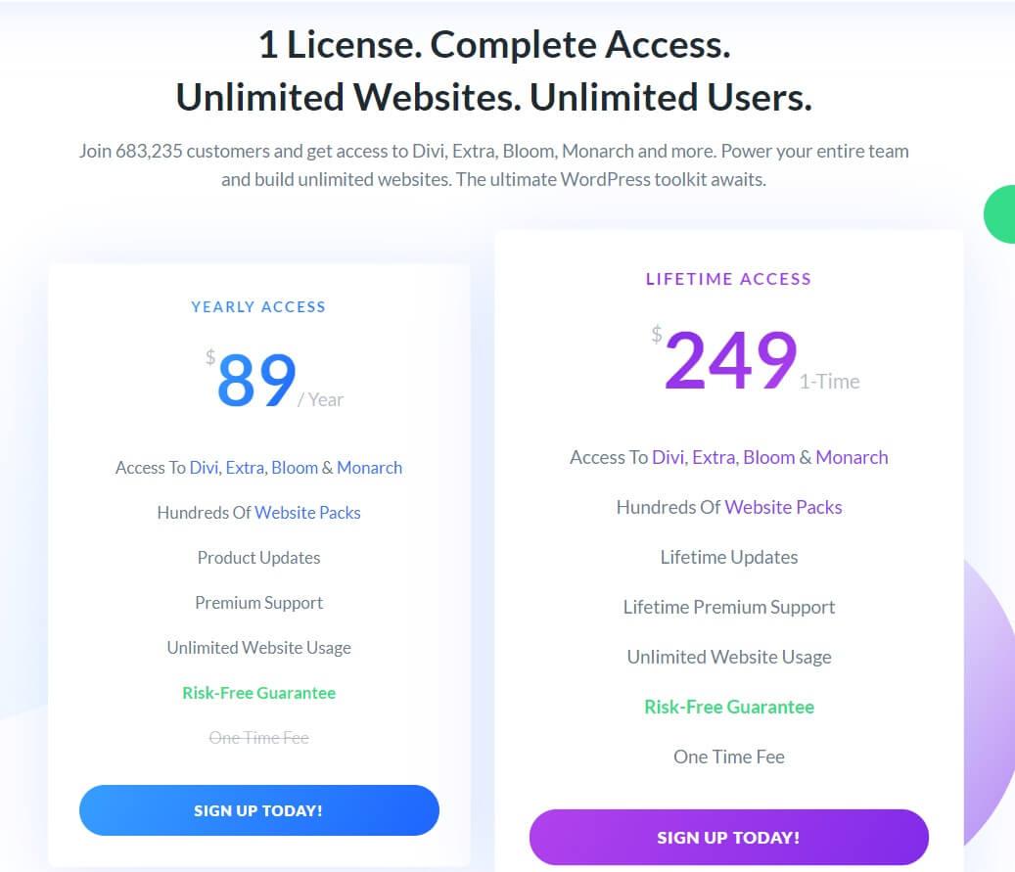Open the Bloom link in Yearly Access

pyautogui.click(x=295, y=468)
